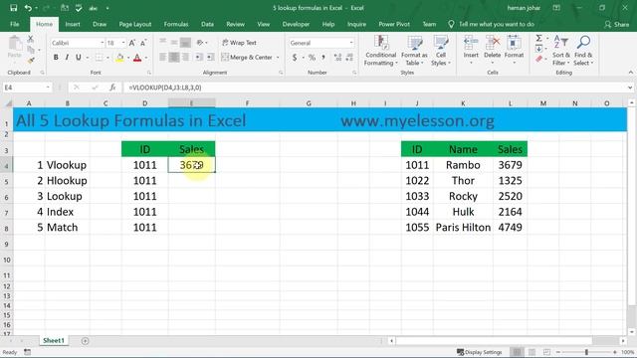Toggle align left
The height and width of the screenshot is (358, 637).
162,58
